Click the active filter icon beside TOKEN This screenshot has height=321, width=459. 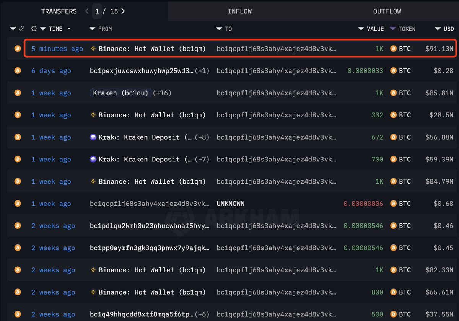coord(392,28)
